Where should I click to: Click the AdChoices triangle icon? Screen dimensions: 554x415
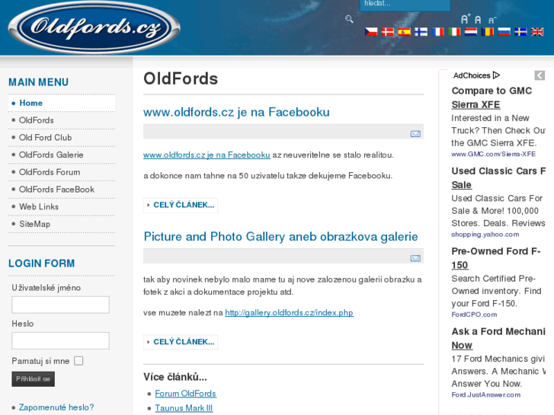[496, 75]
